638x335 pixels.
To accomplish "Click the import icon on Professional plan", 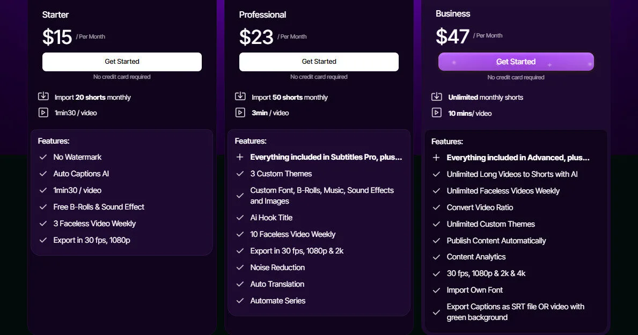I will coord(240,97).
